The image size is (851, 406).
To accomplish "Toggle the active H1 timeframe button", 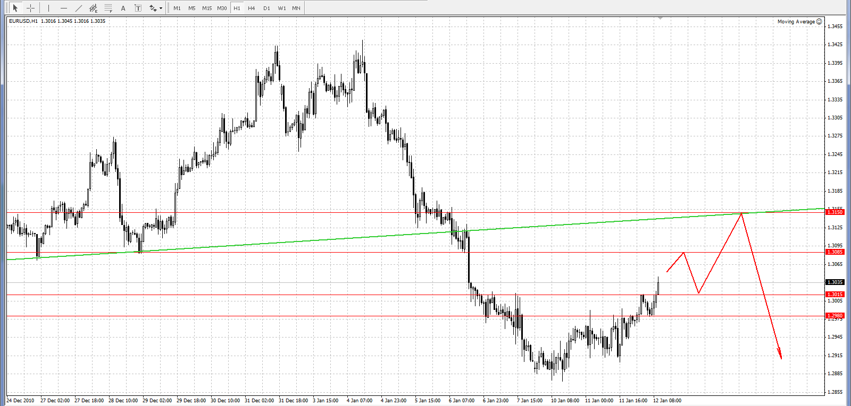I will click(x=237, y=8).
